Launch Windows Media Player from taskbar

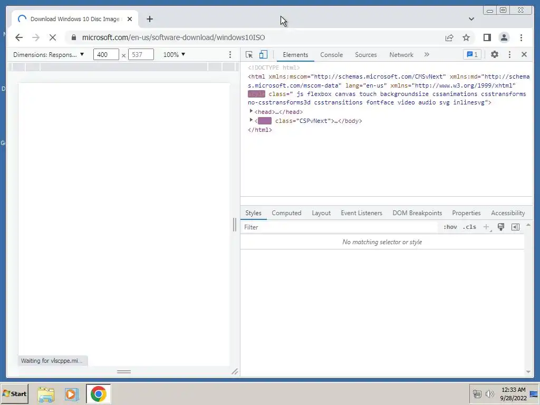coord(72,394)
